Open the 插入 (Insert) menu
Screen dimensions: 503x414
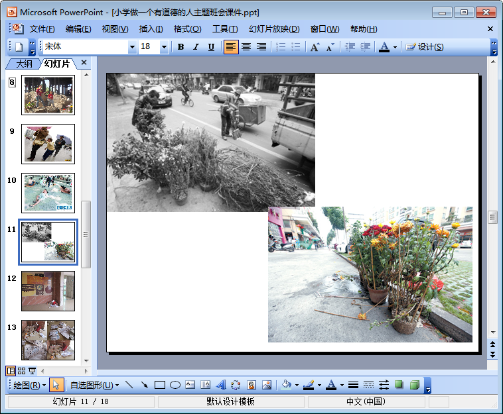coord(151,29)
